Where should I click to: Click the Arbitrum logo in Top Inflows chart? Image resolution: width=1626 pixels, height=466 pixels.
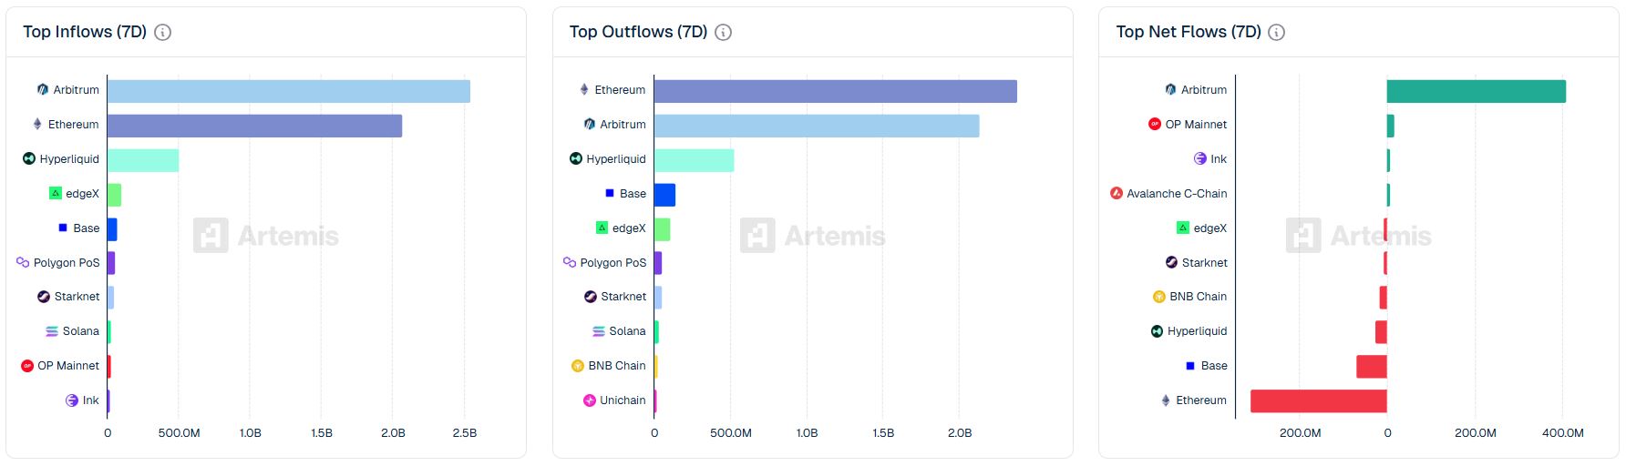pyautogui.click(x=43, y=90)
